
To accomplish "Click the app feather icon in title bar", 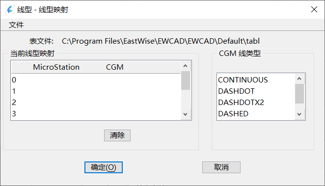I will pos(10,9).
